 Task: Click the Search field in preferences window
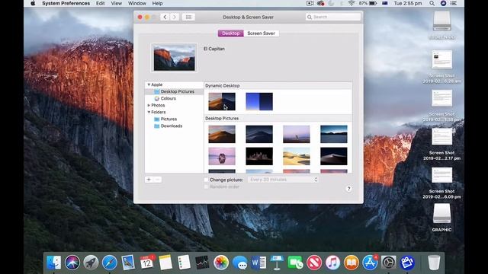click(x=333, y=17)
